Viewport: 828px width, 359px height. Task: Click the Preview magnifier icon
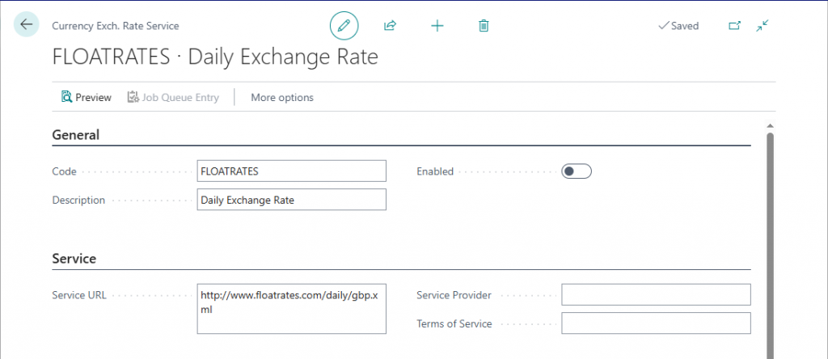pos(67,97)
